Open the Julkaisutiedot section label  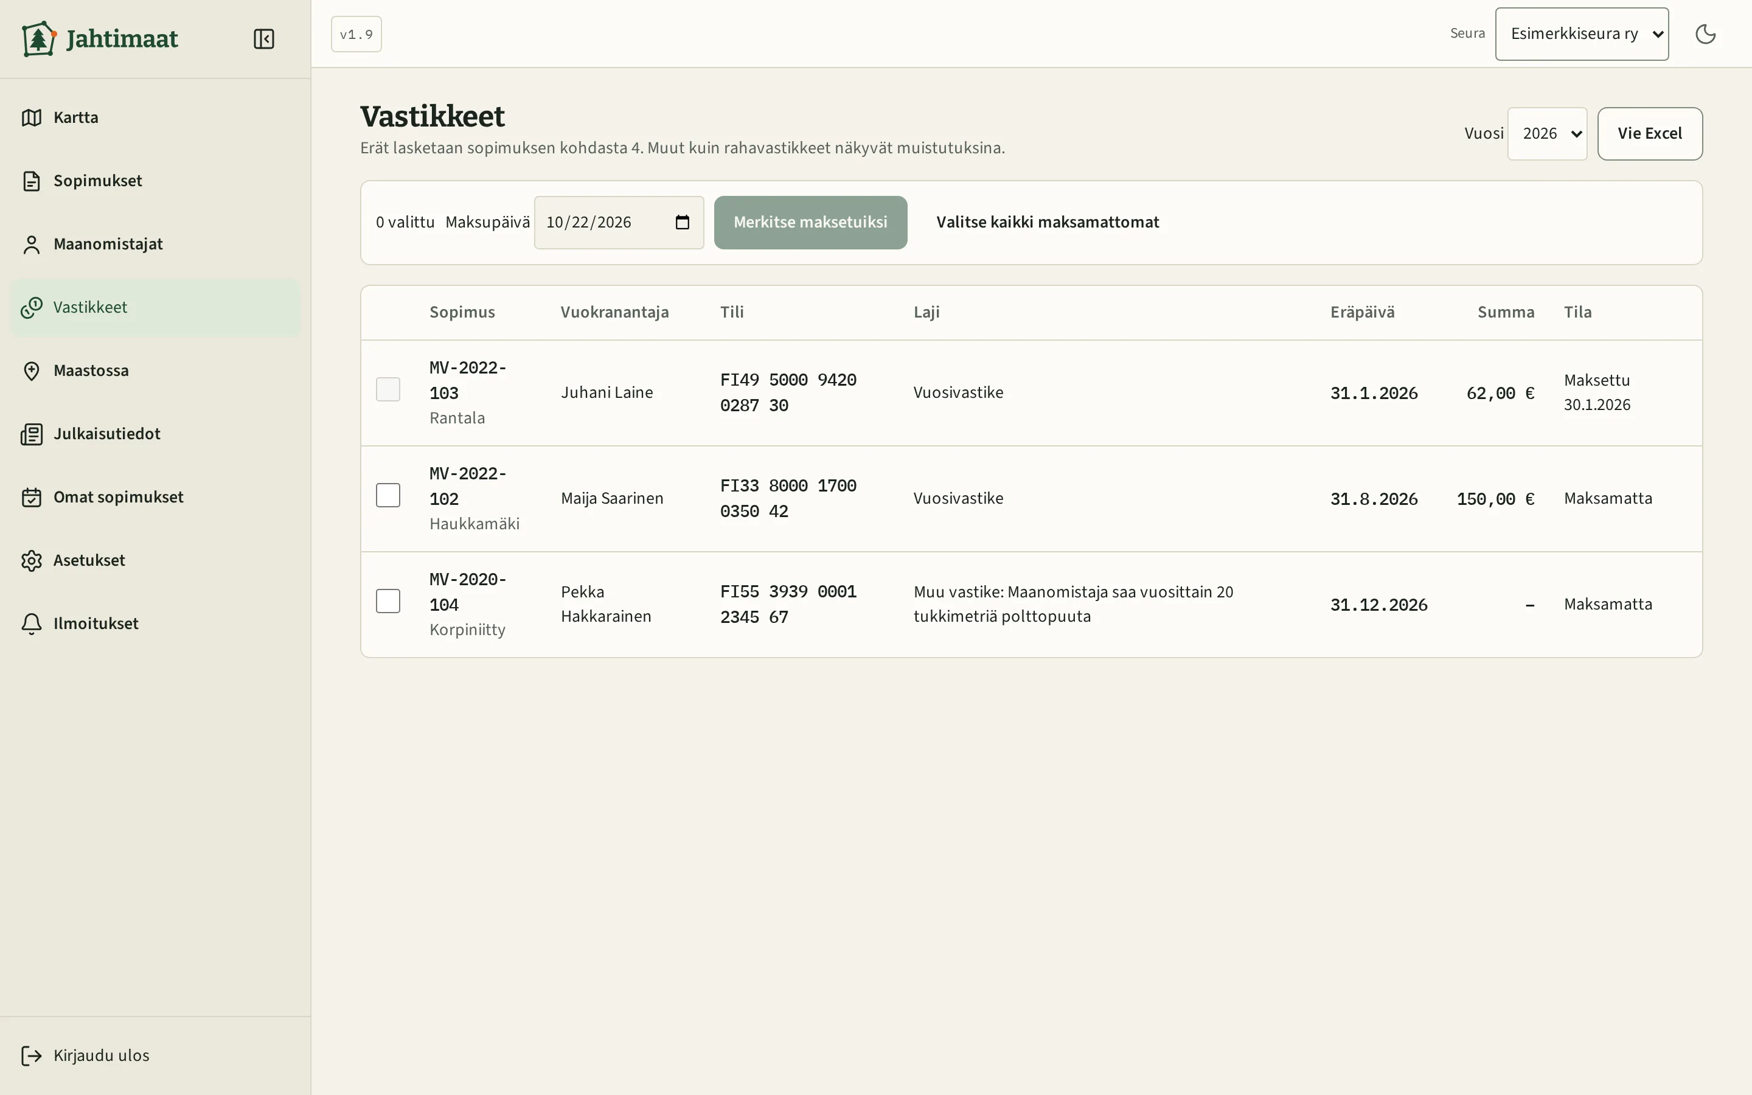[x=107, y=434]
